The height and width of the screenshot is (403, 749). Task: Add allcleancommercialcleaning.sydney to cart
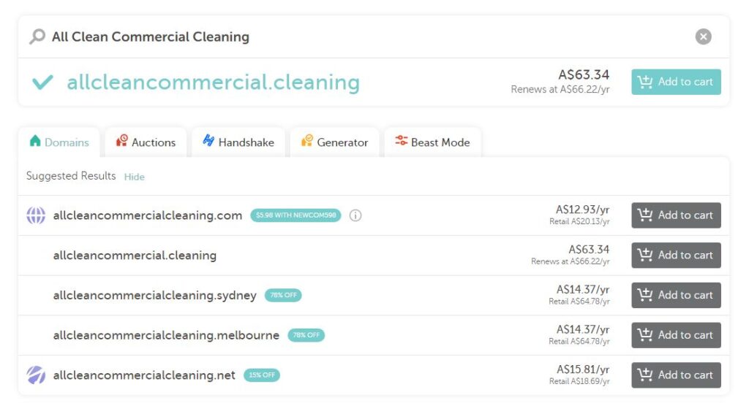click(676, 295)
